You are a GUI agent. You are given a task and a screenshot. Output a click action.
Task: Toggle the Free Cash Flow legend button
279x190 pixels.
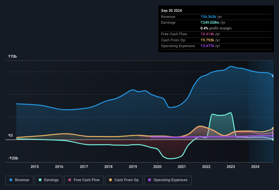tap(84, 180)
